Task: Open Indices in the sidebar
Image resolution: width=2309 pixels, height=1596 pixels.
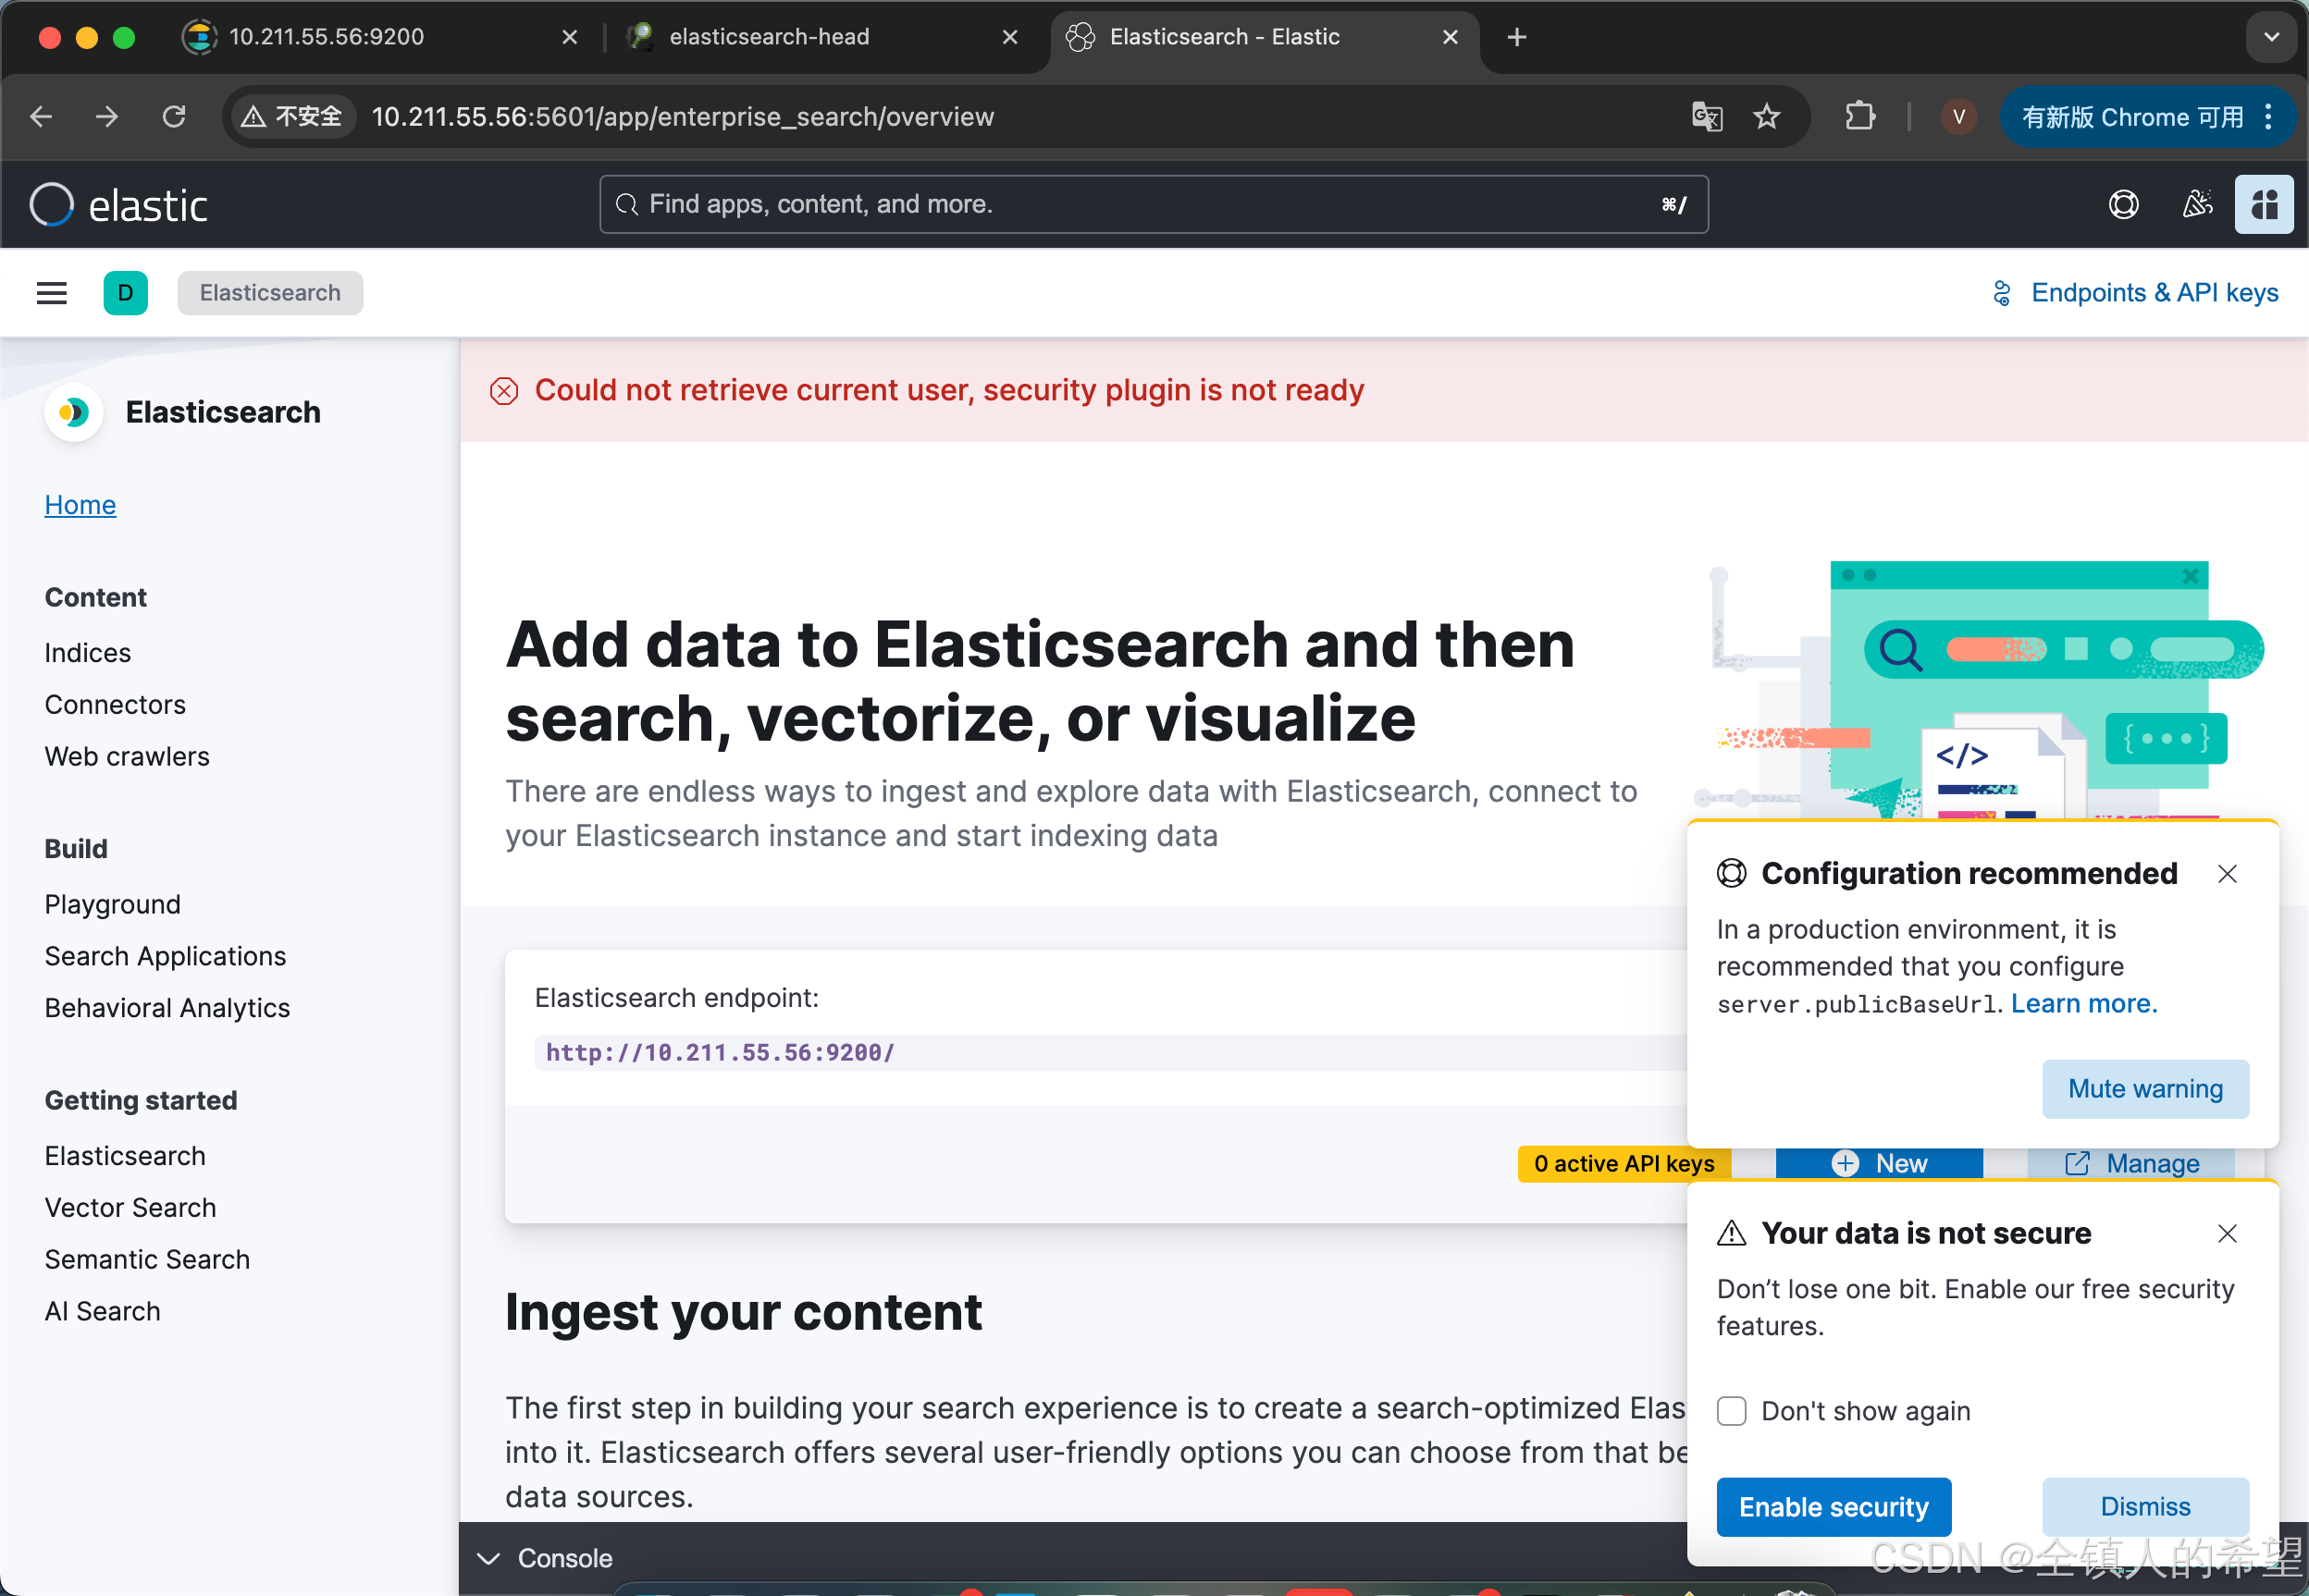Action: click(x=87, y=653)
